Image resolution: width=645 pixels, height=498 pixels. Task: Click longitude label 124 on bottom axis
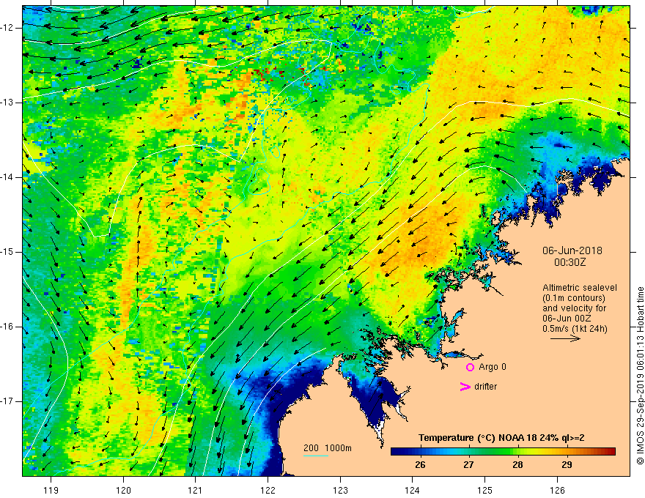point(412,490)
